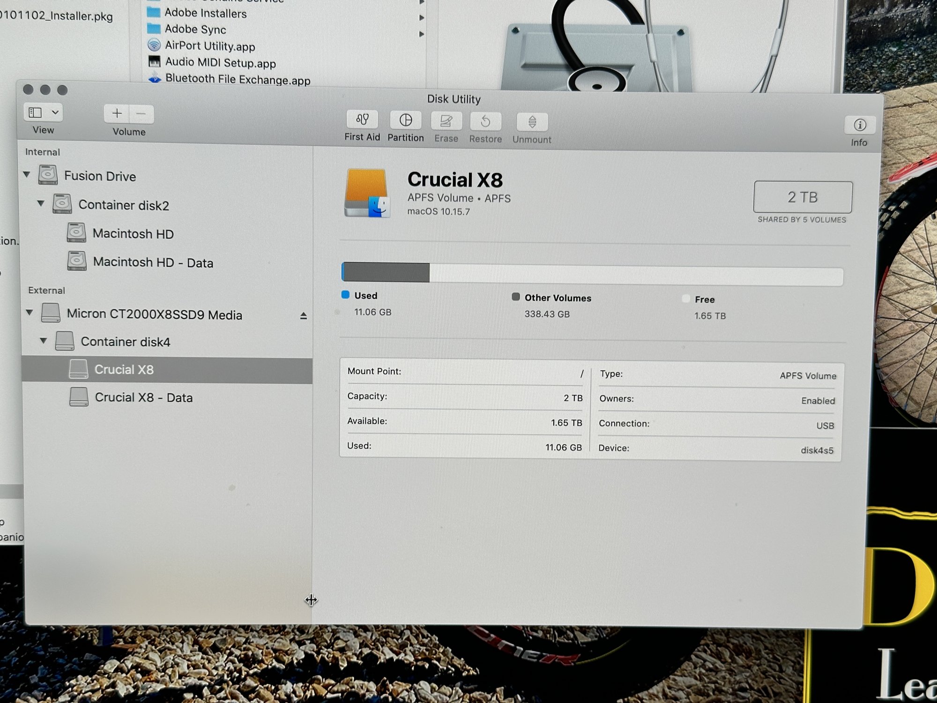Select Crucial X8 - Data volume
The height and width of the screenshot is (703, 937).
(143, 397)
